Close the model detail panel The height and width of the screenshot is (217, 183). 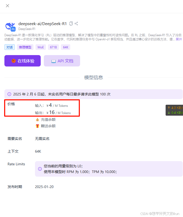(8, 6)
